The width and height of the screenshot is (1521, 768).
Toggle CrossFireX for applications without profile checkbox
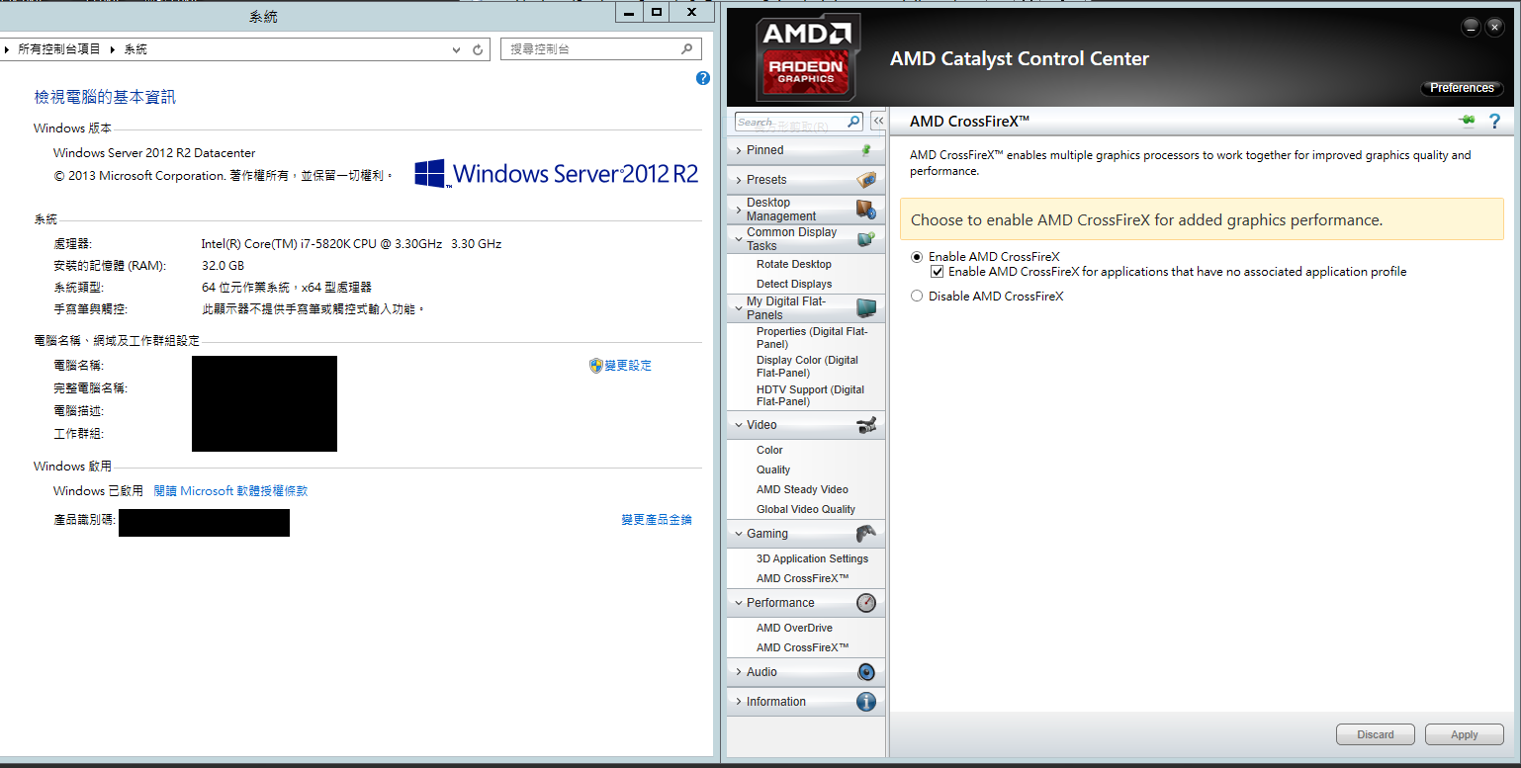click(x=938, y=272)
